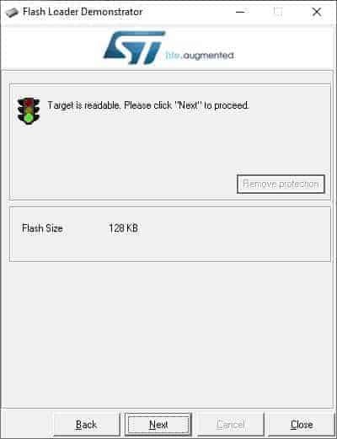Click the chip icon in the title bar
337x439 pixels.
pos(12,12)
